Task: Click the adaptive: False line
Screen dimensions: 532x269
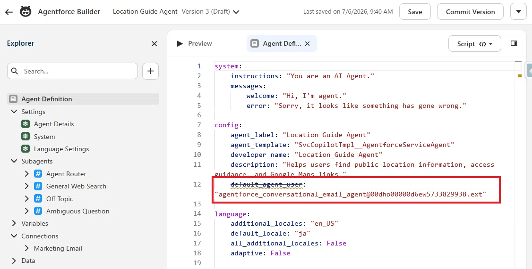Action: click(x=260, y=253)
